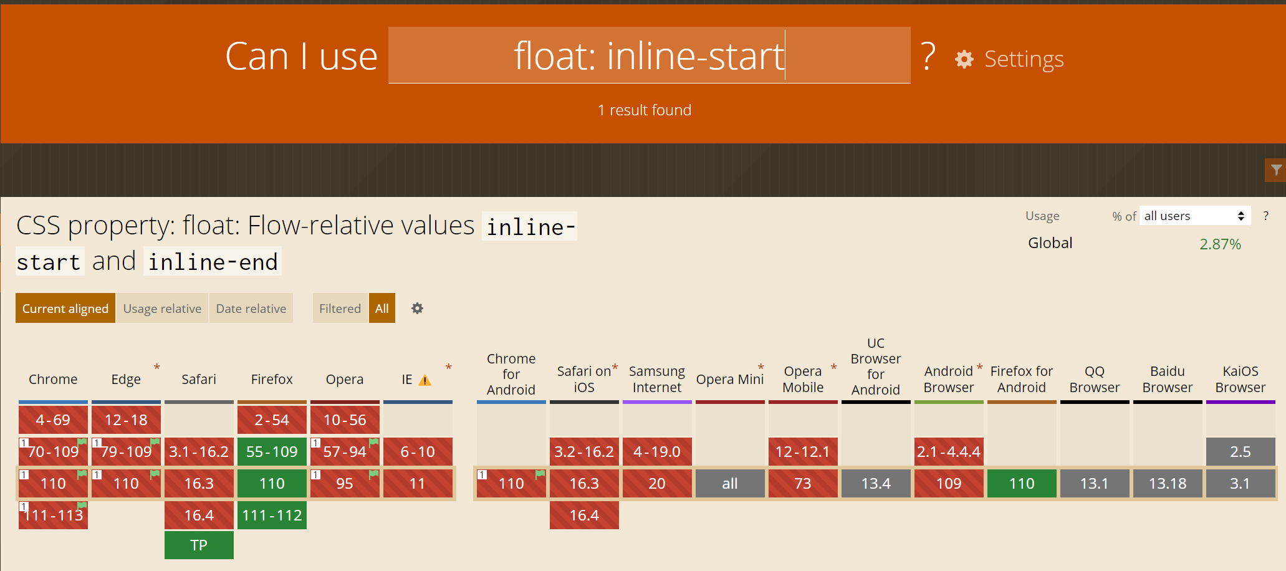Click Firefox 2-54 cell
This screenshot has width=1286, height=571.
tap(272, 420)
